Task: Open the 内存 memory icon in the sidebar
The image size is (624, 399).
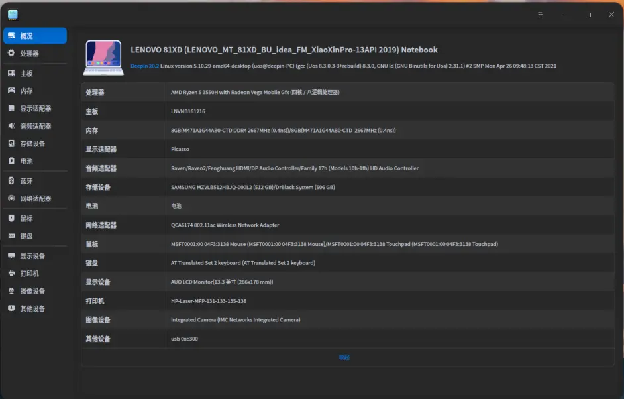Action: pyautogui.click(x=11, y=91)
